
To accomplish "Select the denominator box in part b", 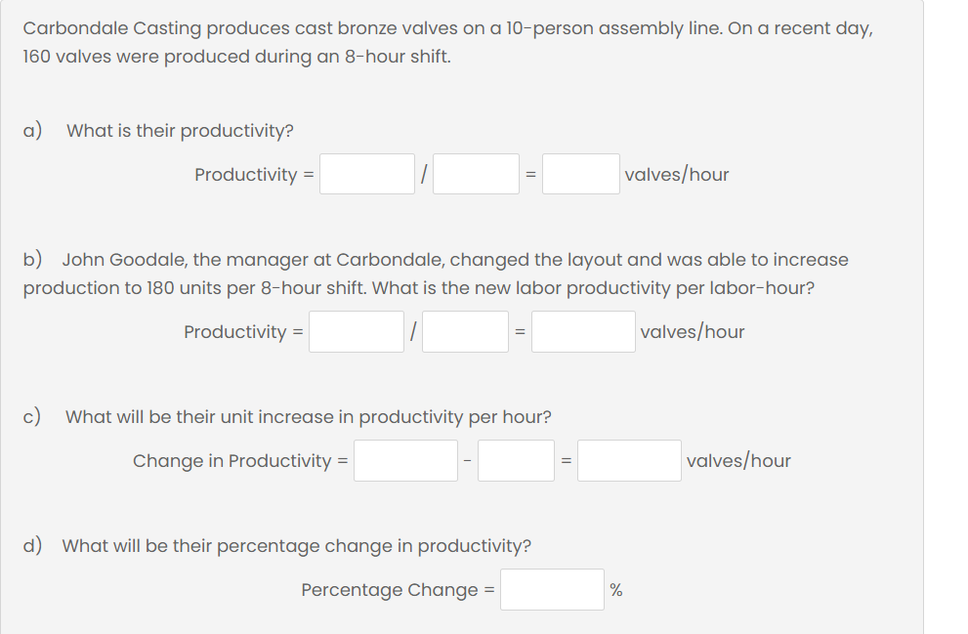I will tap(465, 331).
